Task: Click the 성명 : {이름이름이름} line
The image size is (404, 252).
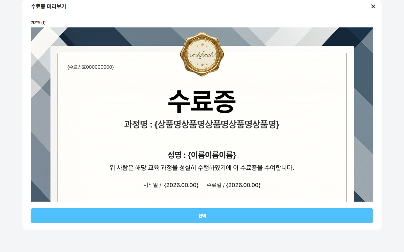Action: point(202,155)
